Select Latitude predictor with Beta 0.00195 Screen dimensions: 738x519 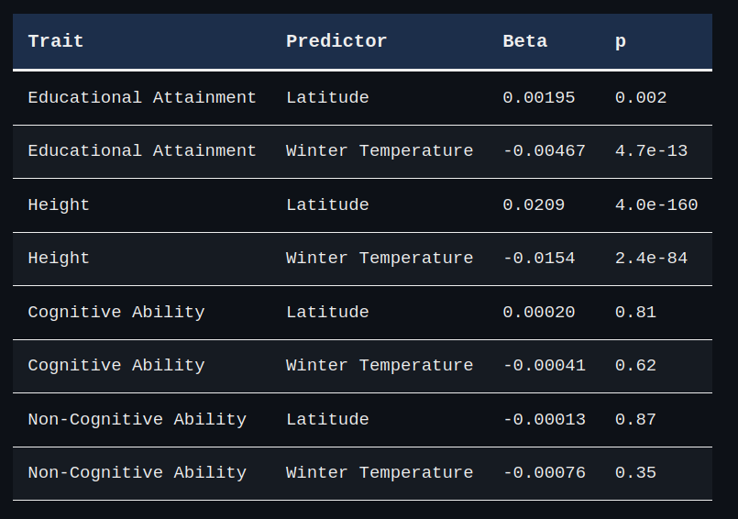(x=327, y=97)
